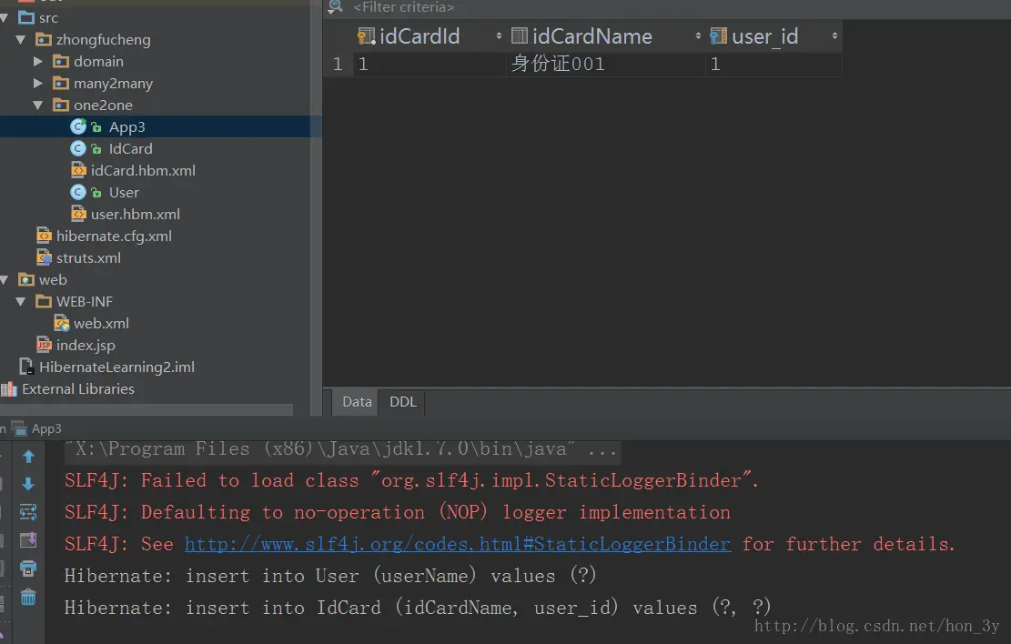Click idCardId primary key column icon
The width and height of the screenshot is (1011, 644).
[x=366, y=36]
